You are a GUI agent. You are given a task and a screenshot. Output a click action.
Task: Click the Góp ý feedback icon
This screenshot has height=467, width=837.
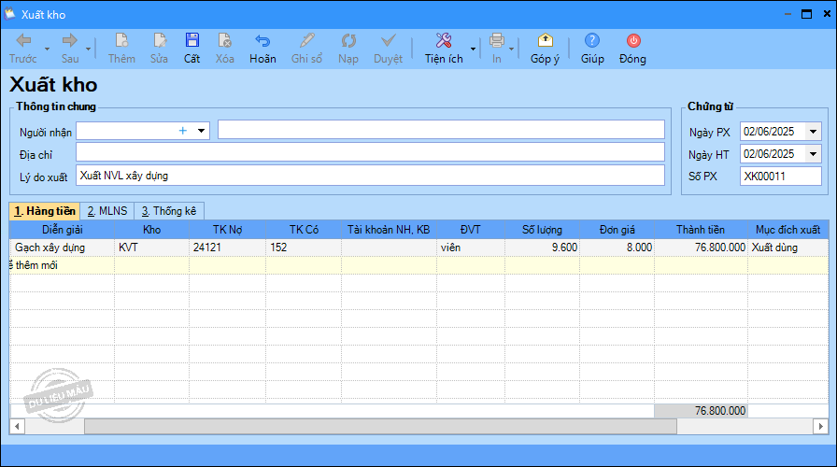(x=545, y=41)
